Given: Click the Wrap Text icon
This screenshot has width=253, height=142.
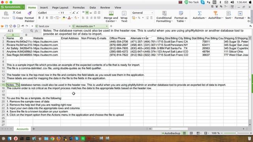Looking at the screenshot, I should coord(124,13).
